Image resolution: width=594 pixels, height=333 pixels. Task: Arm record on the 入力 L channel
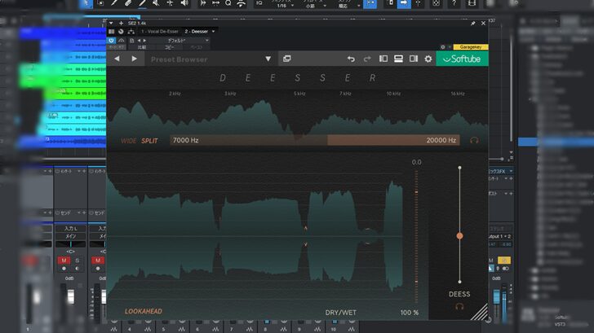(64, 269)
